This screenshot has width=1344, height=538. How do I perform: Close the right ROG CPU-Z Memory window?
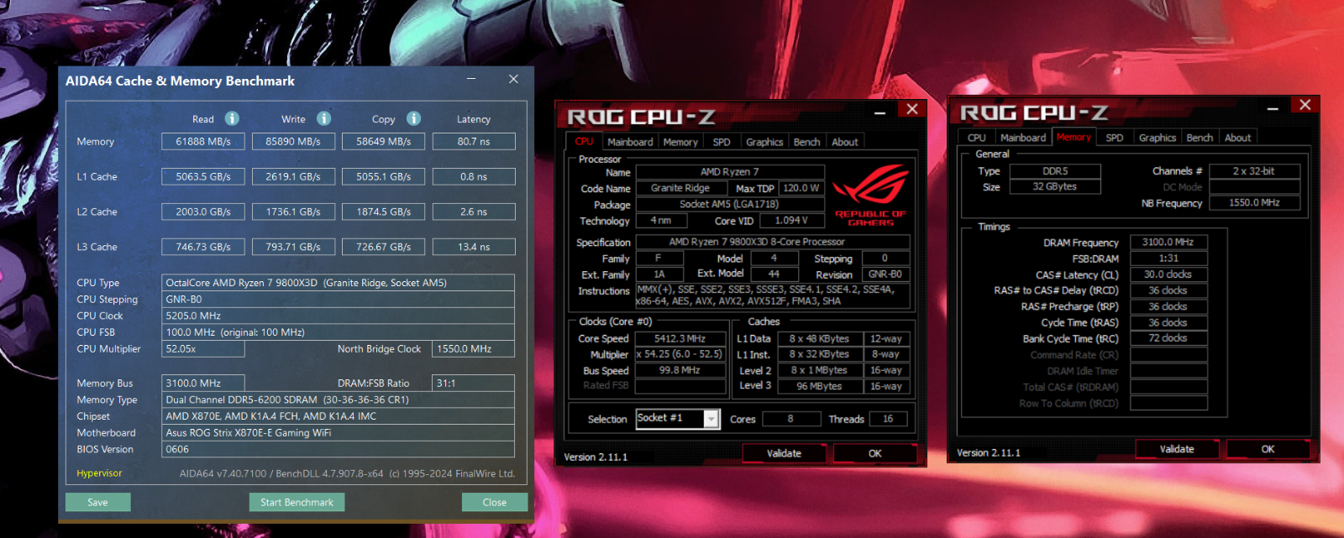[x=1305, y=105]
